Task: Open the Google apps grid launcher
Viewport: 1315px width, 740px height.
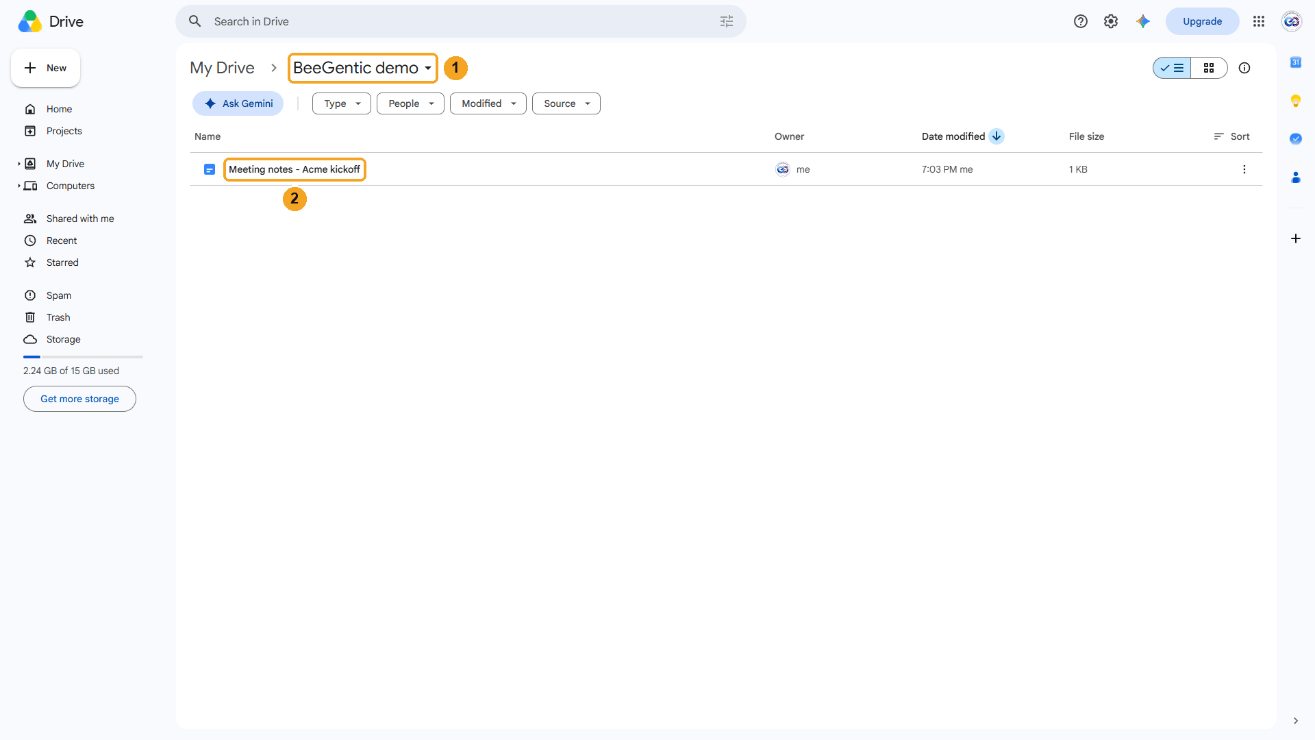Action: (1259, 21)
